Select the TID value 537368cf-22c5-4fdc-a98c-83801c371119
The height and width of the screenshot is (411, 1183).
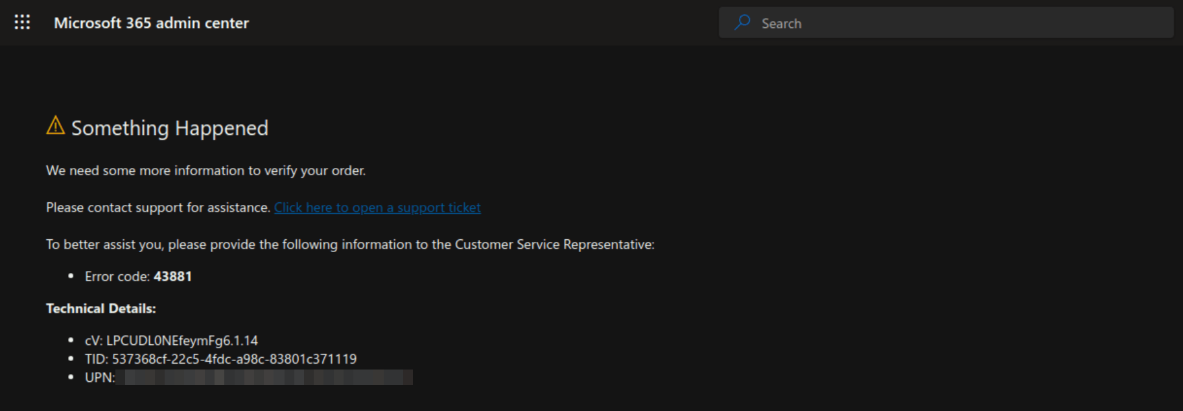(x=234, y=359)
